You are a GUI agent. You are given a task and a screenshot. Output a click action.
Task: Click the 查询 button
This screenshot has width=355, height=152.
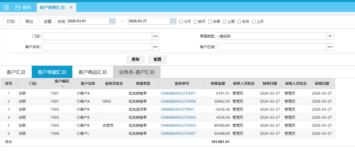coord(135,59)
